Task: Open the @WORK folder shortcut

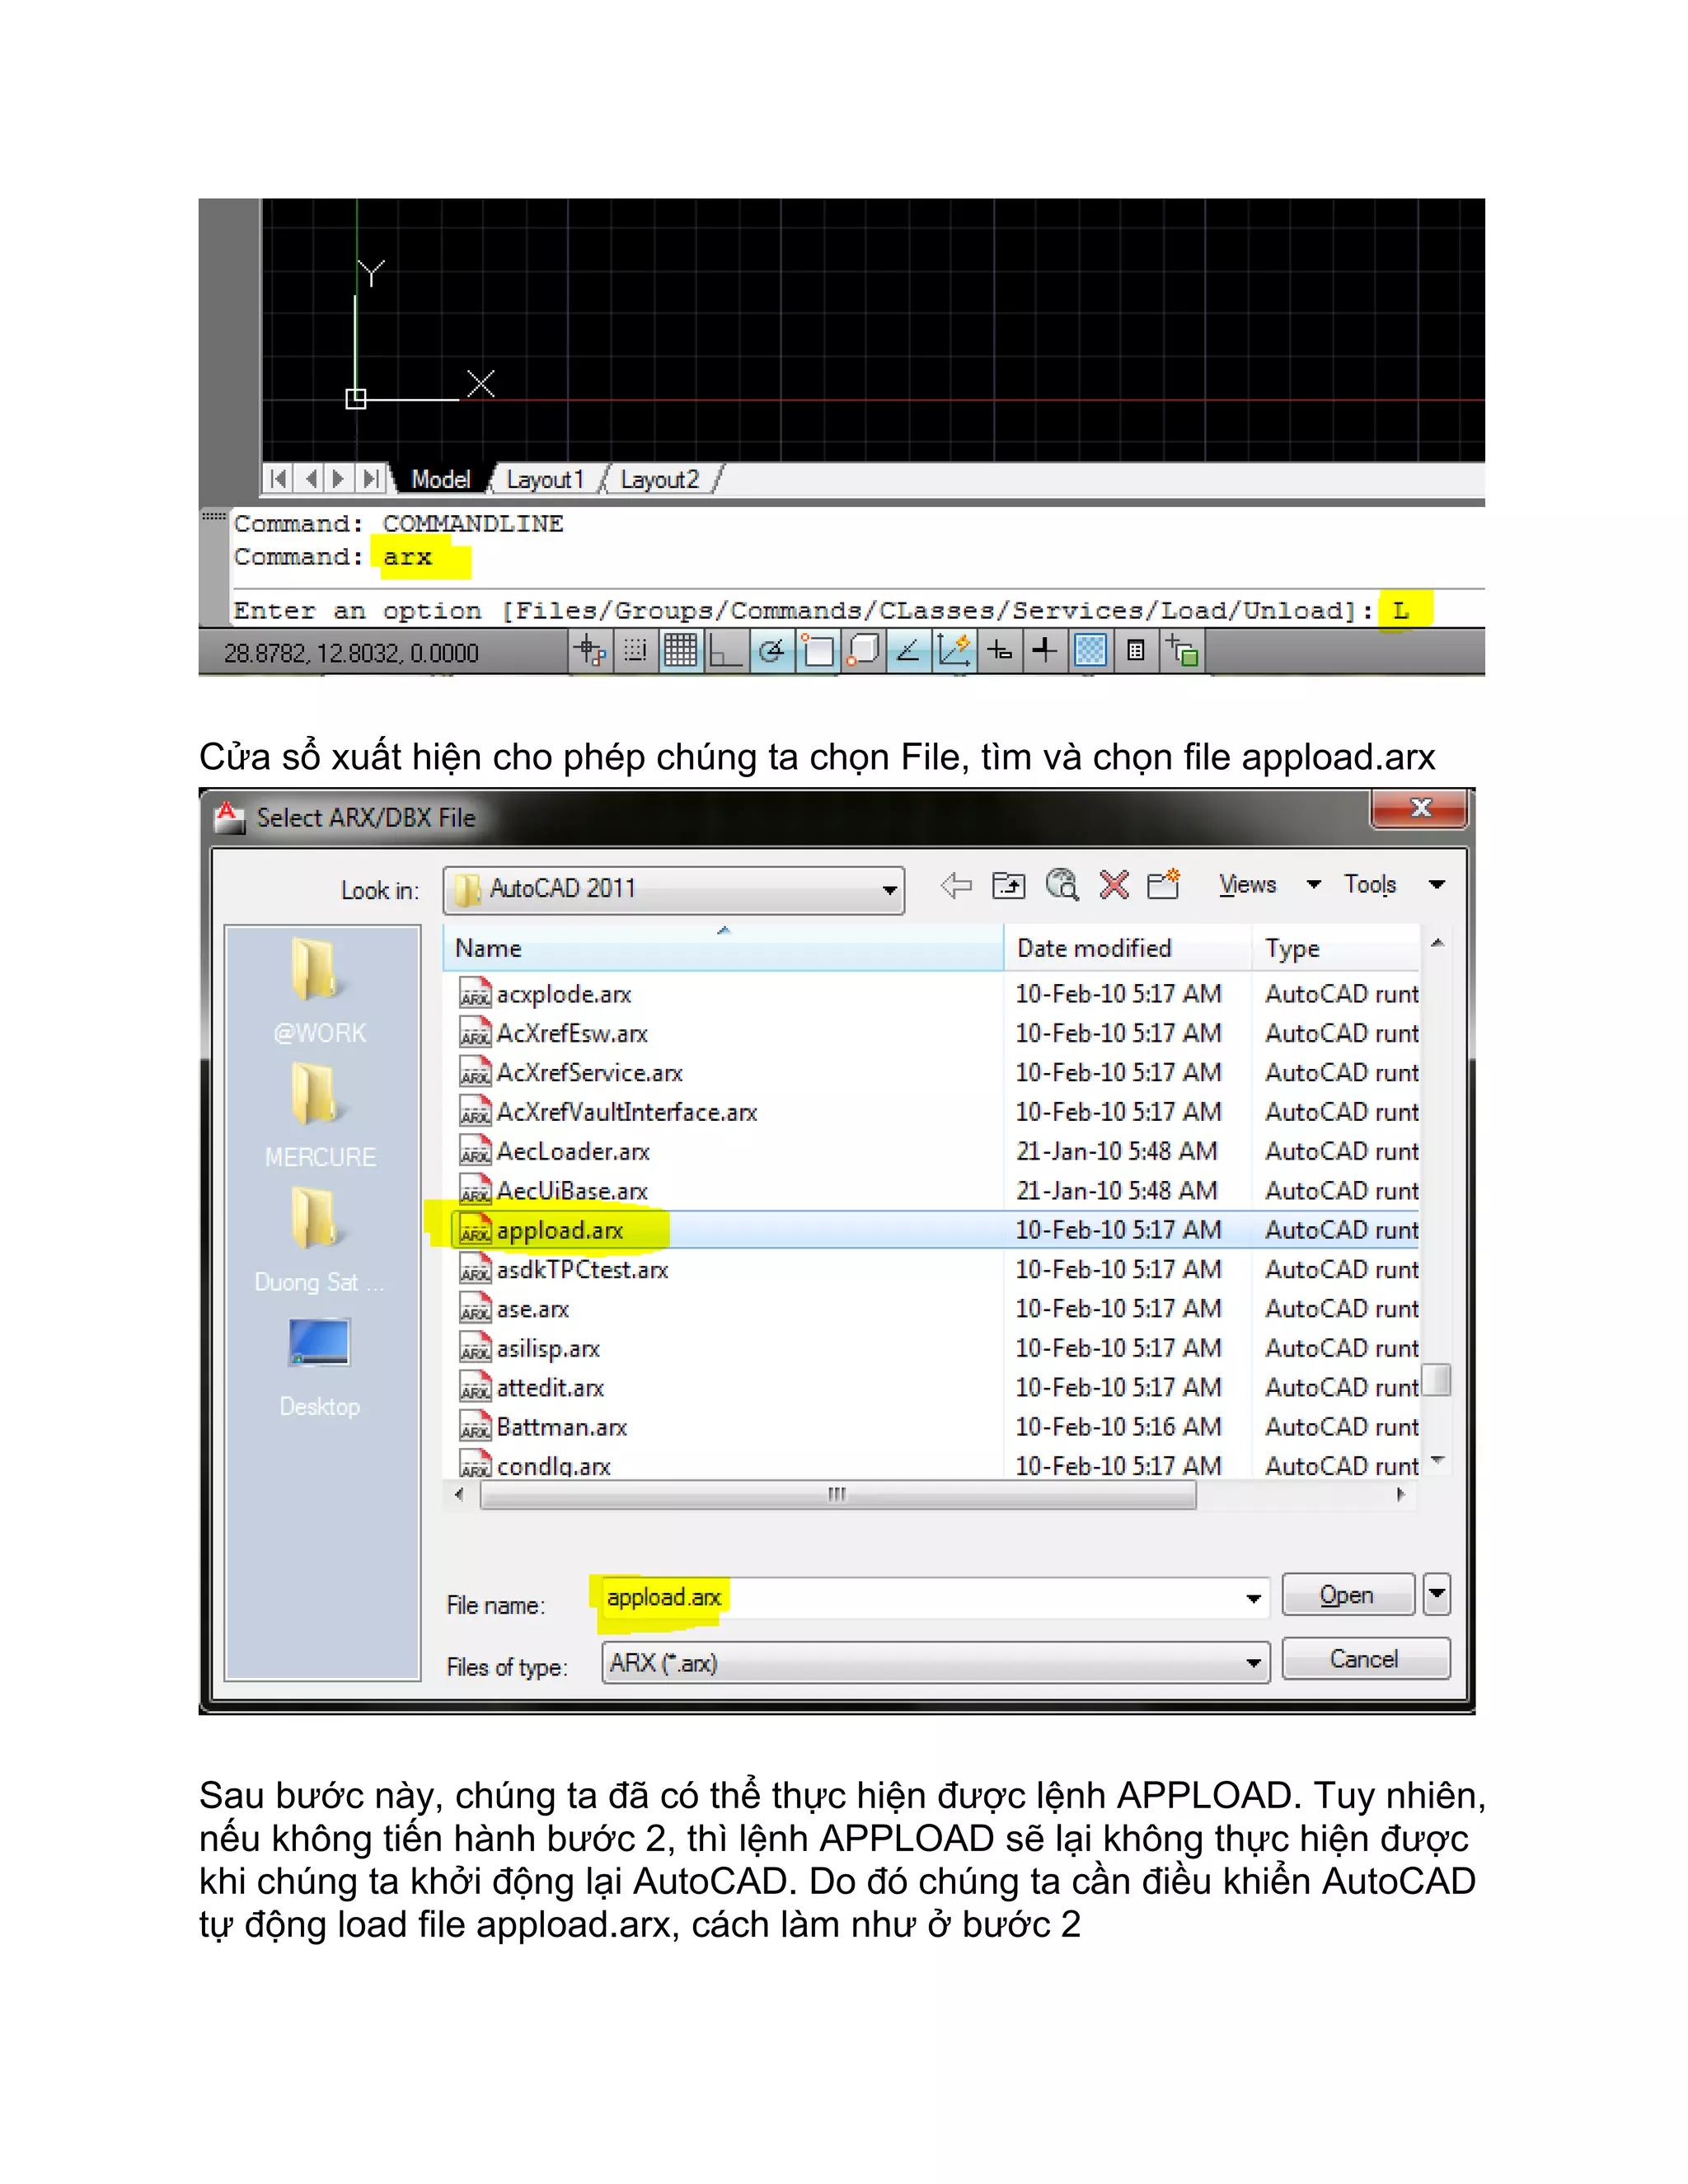Action: (320, 990)
